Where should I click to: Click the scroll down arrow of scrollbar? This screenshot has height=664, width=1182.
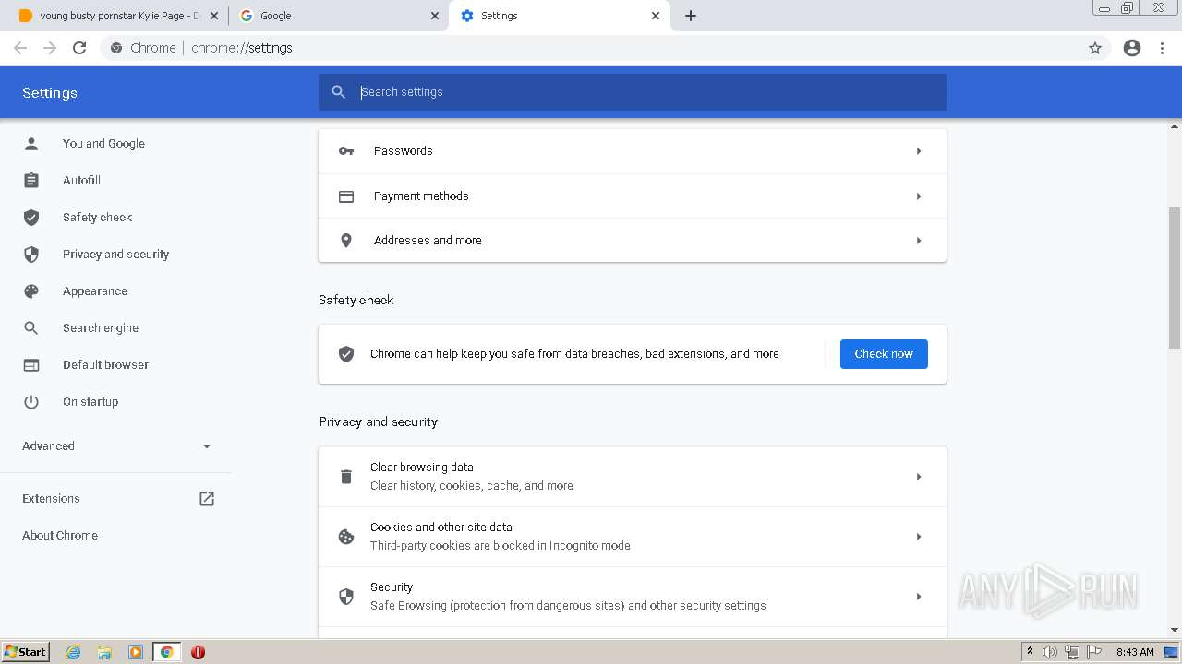coord(1175,630)
